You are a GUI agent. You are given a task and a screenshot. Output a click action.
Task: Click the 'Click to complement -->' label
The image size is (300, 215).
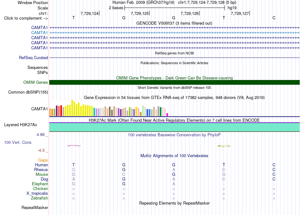pyautogui.click(x=26, y=18)
